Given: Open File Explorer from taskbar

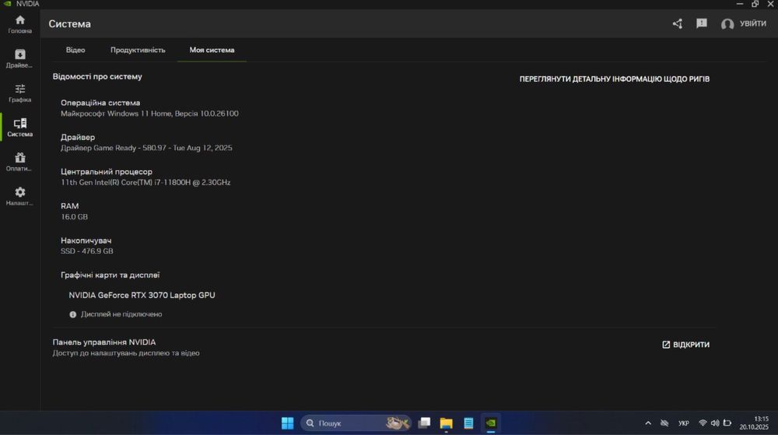Looking at the screenshot, I should (446, 423).
